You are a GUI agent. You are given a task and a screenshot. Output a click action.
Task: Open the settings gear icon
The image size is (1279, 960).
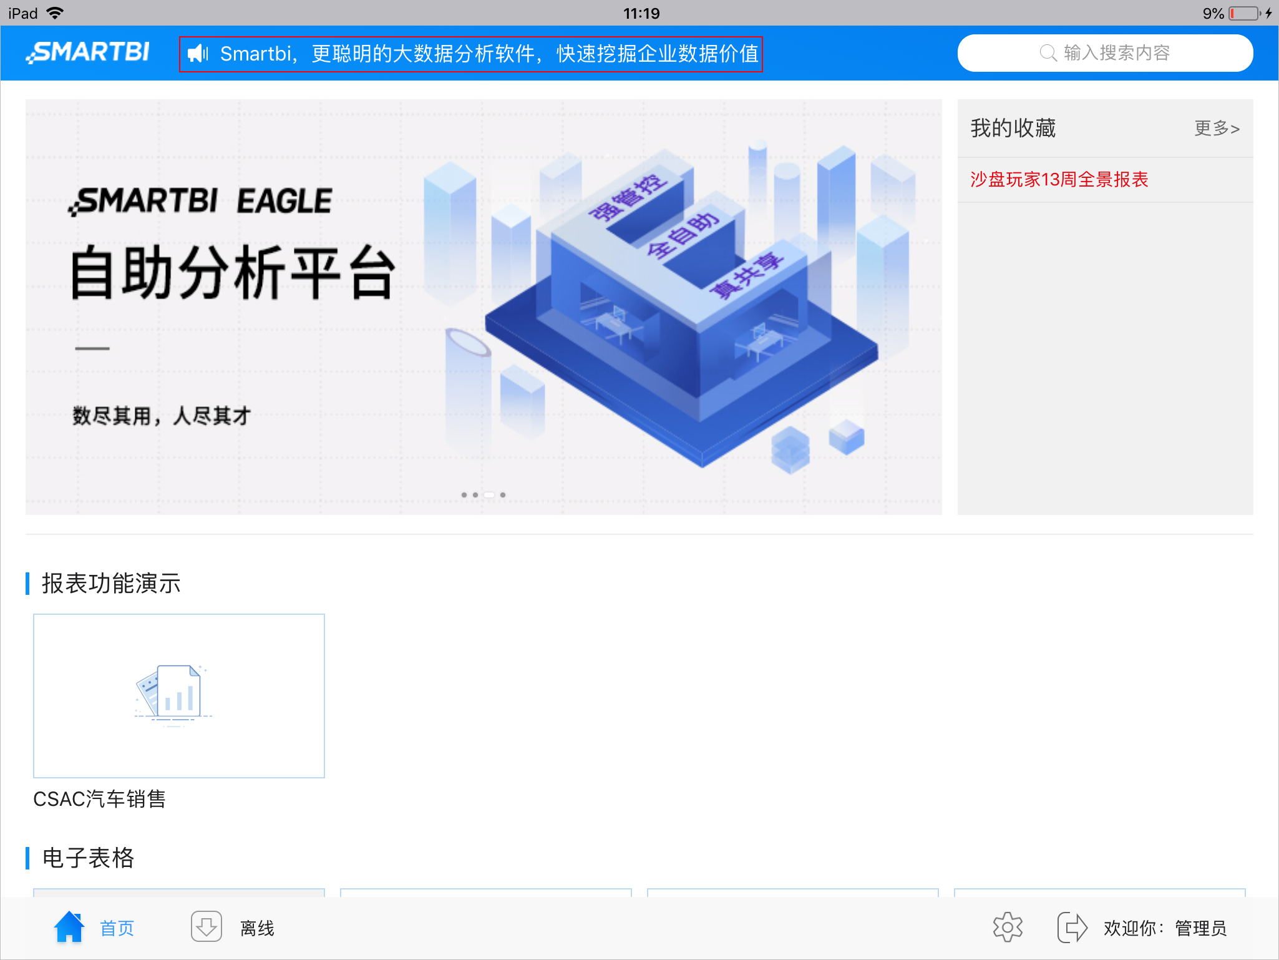[x=1008, y=927]
